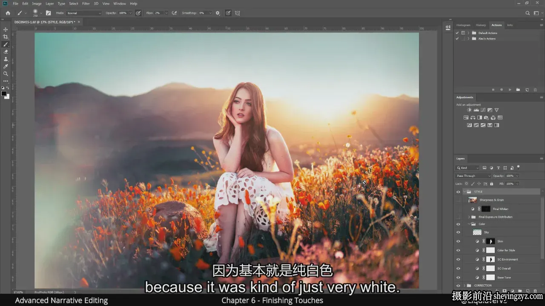Viewport: 545px width, 306px height.
Task: Toggle pressure for opacity button
Action: (138, 13)
